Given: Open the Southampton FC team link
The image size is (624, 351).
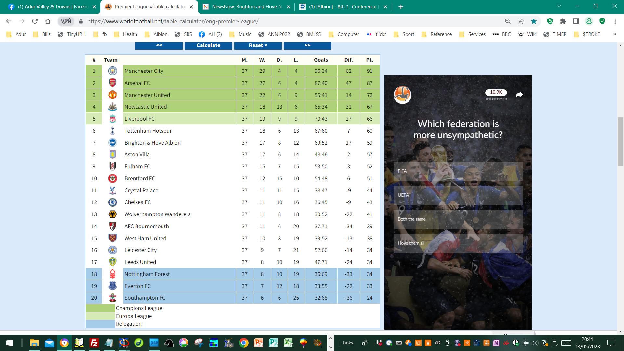Looking at the screenshot, I should (145, 298).
